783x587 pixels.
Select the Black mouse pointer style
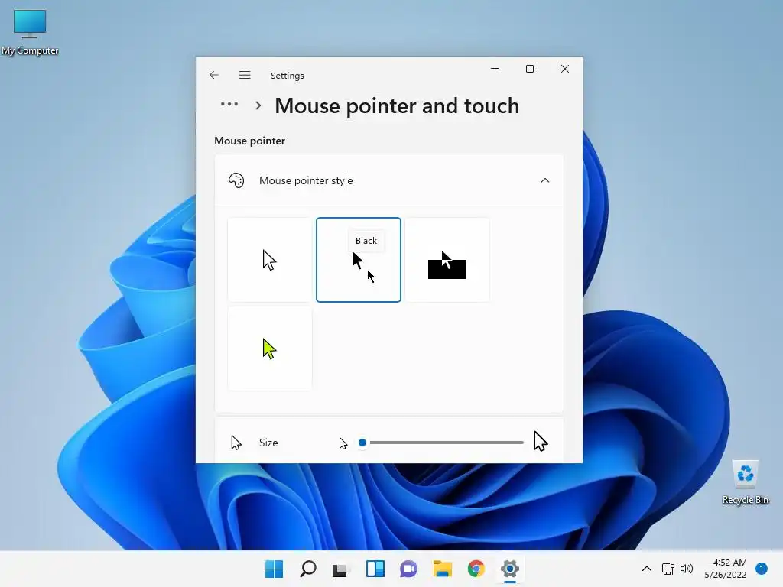coord(359,260)
